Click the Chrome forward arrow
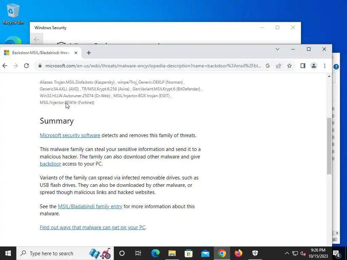Image resolution: width=347 pixels, height=260 pixels. click(16, 66)
